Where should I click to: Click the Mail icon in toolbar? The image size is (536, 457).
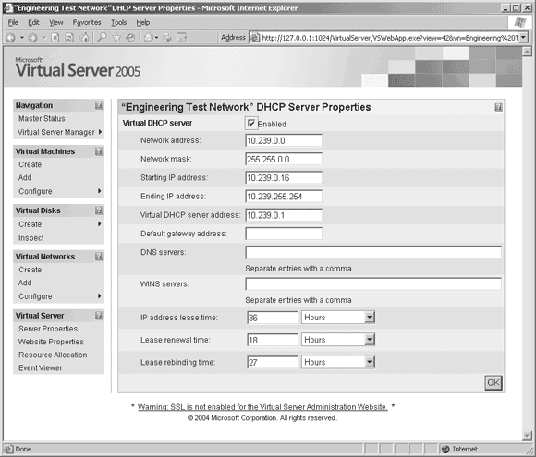149,38
